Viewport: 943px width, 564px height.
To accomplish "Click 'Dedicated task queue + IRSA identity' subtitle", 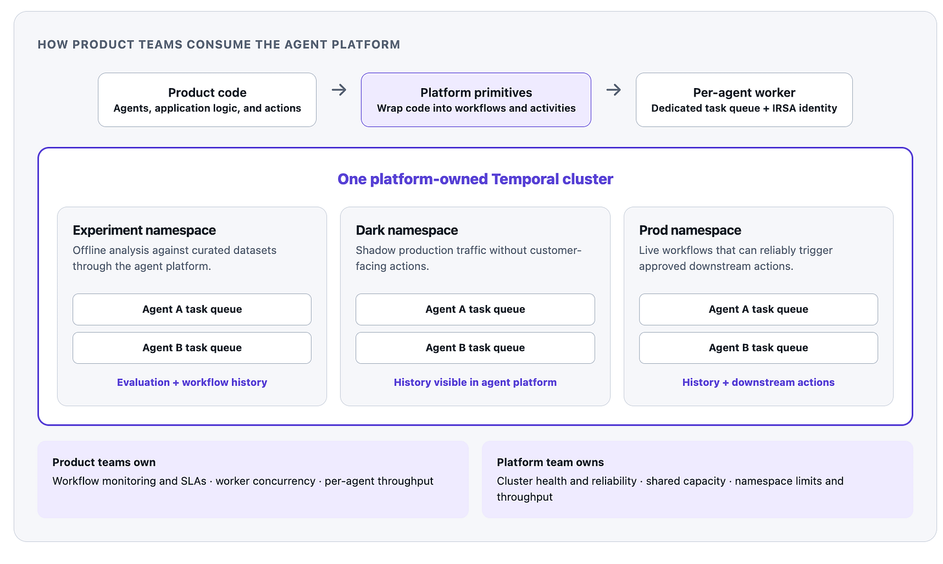I will (x=744, y=108).
